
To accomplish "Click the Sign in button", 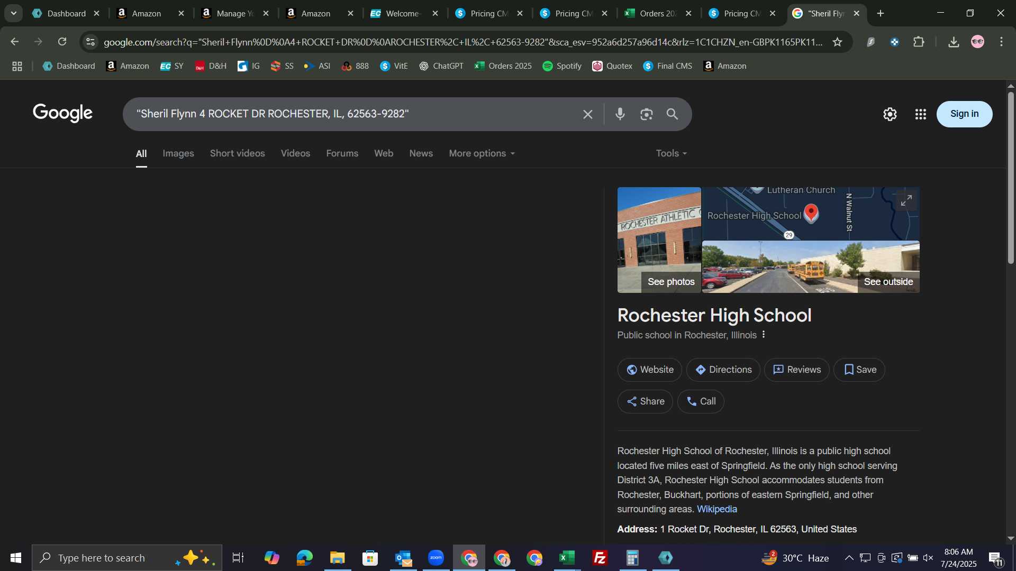I will [x=964, y=114].
